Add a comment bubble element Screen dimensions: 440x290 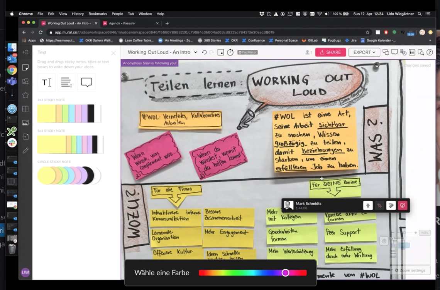[86, 82]
